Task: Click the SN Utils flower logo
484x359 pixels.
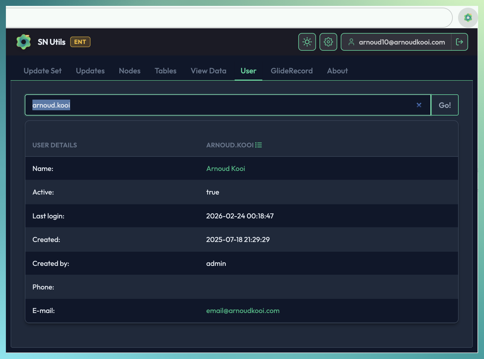Action: coord(24,42)
